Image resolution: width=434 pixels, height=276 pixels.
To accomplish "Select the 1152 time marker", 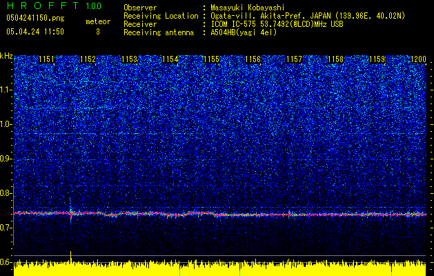I will (x=88, y=60).
